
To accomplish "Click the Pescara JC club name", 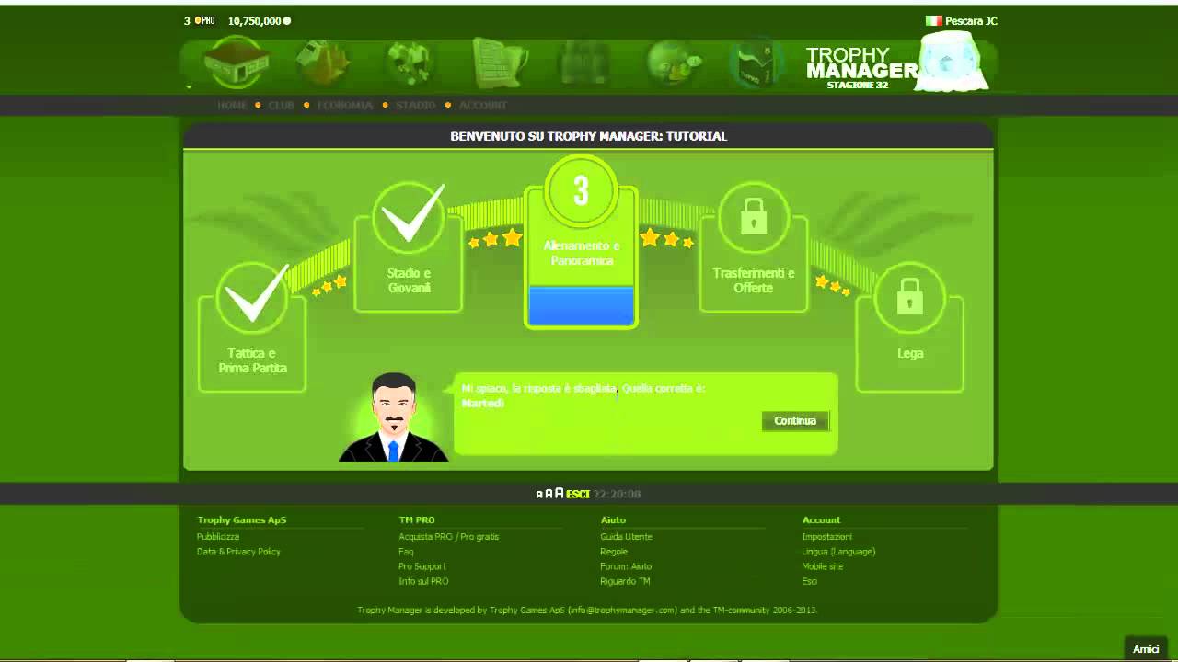I will point(971,20).
